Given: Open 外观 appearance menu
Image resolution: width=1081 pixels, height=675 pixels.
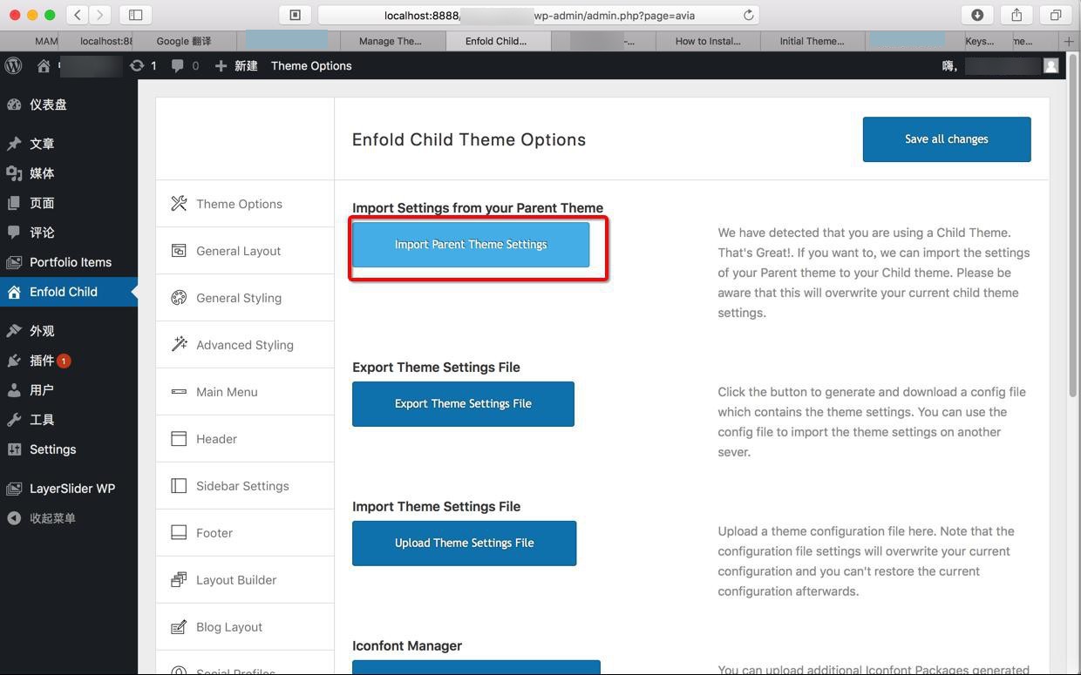Looking at the screenshot, I should 69,331.
